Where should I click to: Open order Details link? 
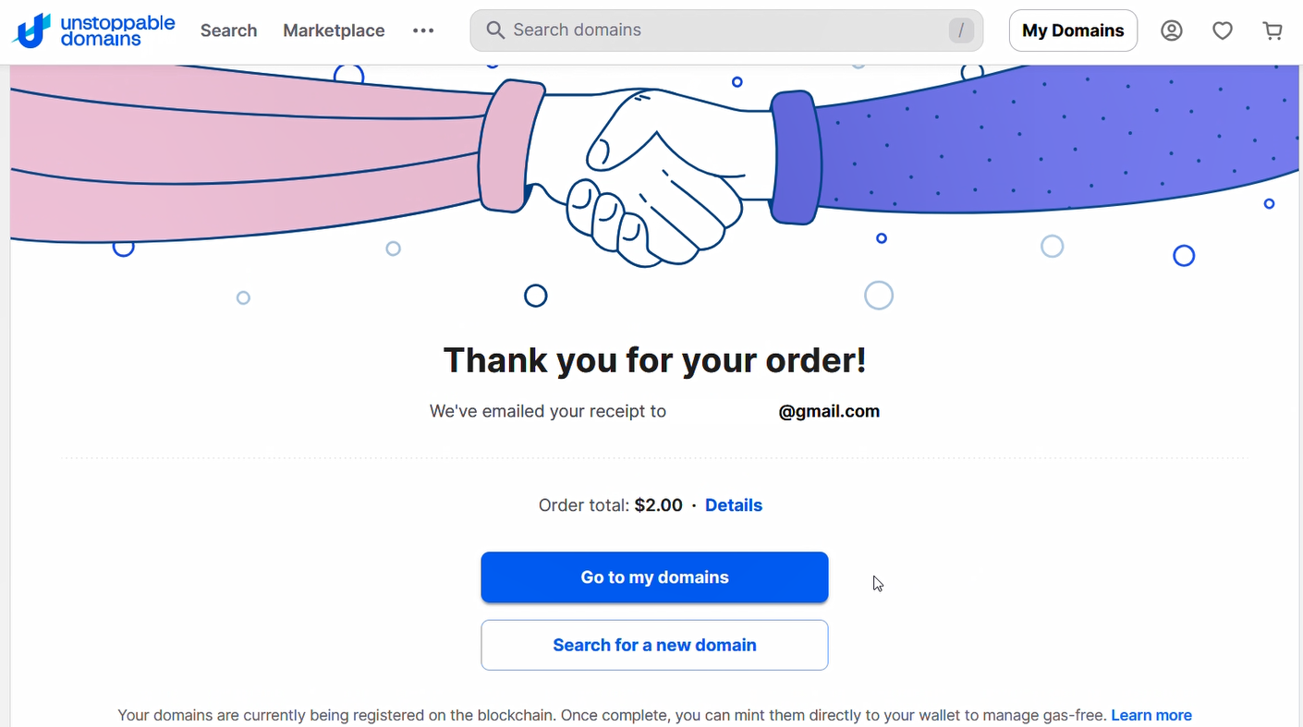[734, 505]
